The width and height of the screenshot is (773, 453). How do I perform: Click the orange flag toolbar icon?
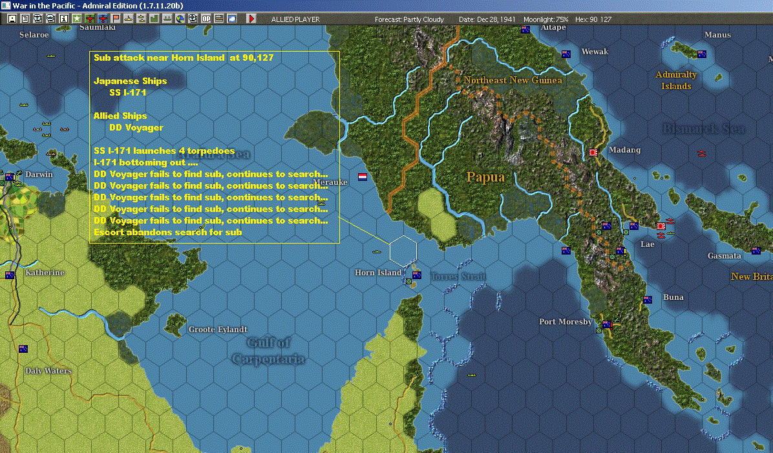pos(115,19)
